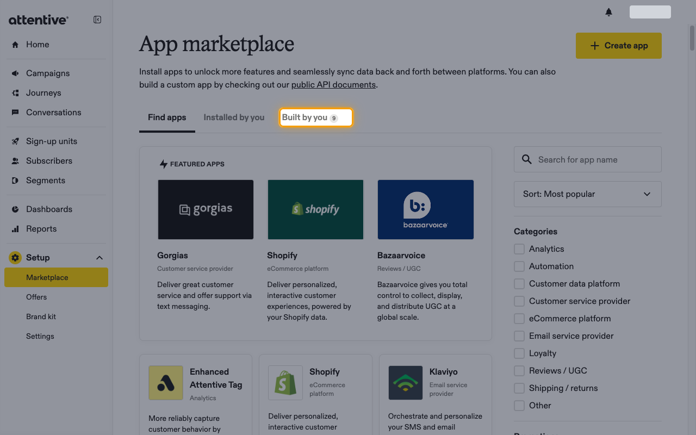
Task: Open the Sort: Most popular dropdown
Action: pyautogui.click(x=587, y=194)
